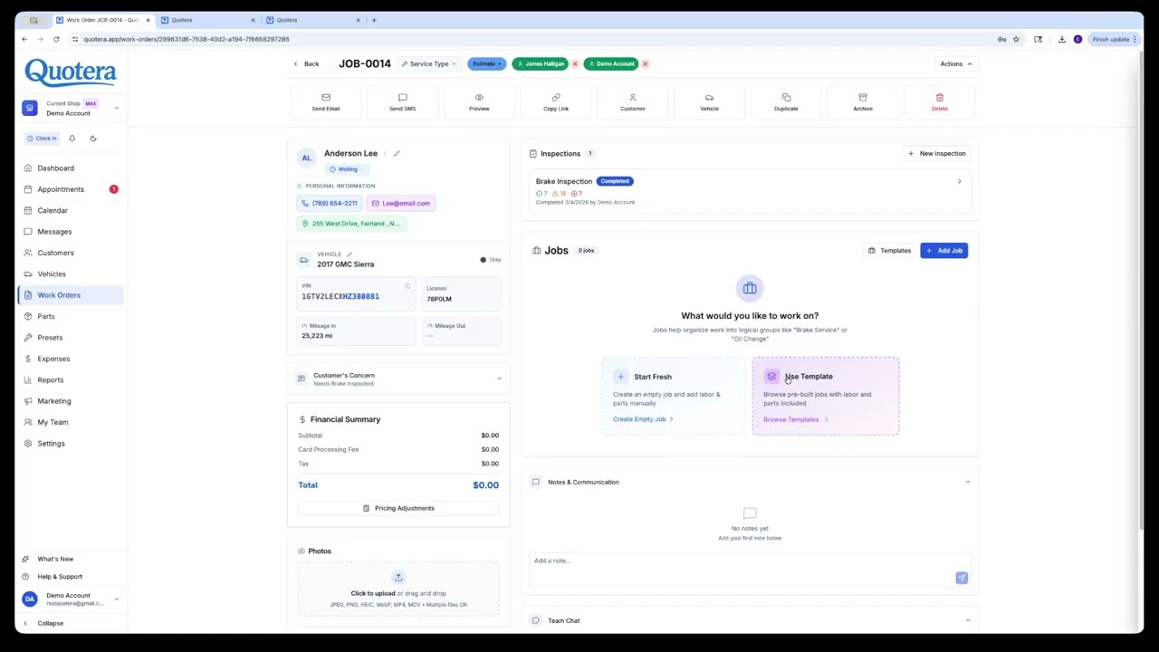Open Appointments in the sidebar
The height and width of the screenshot is (652, 1159).
[x=71, y=189]
